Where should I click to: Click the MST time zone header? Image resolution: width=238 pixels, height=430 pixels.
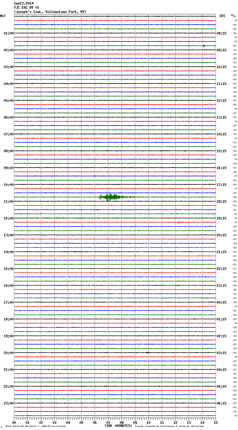(3, 16)
